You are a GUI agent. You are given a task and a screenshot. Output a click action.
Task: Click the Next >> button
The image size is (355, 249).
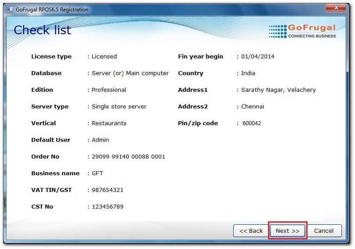pos(287,231)
